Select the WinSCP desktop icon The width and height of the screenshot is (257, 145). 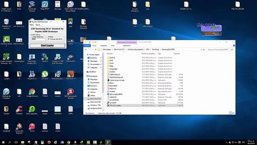point(45,58)
